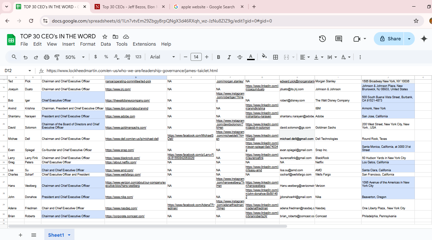Decrease decimal places
The width and height of the screenshot is (432, 240).
116,57
